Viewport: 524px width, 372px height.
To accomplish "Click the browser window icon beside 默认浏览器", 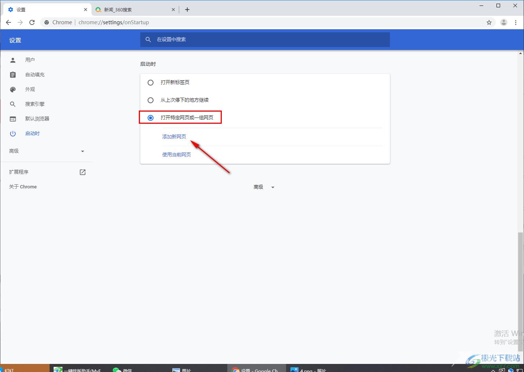I will coord(13,119).
